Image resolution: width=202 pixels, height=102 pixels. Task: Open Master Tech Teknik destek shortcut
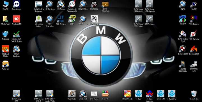pos(17,36)
